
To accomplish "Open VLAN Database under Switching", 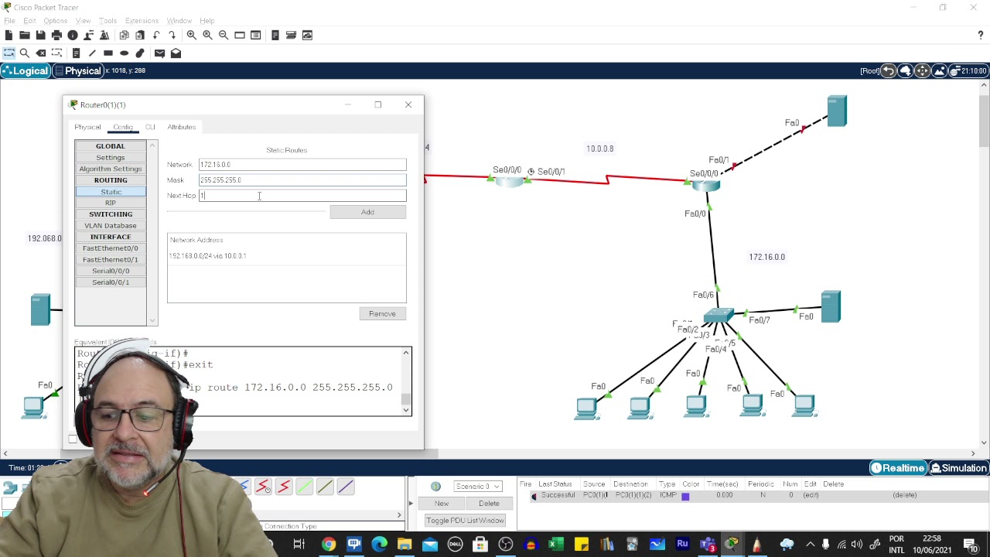I will pyautogui.click(x=111, y=226).
